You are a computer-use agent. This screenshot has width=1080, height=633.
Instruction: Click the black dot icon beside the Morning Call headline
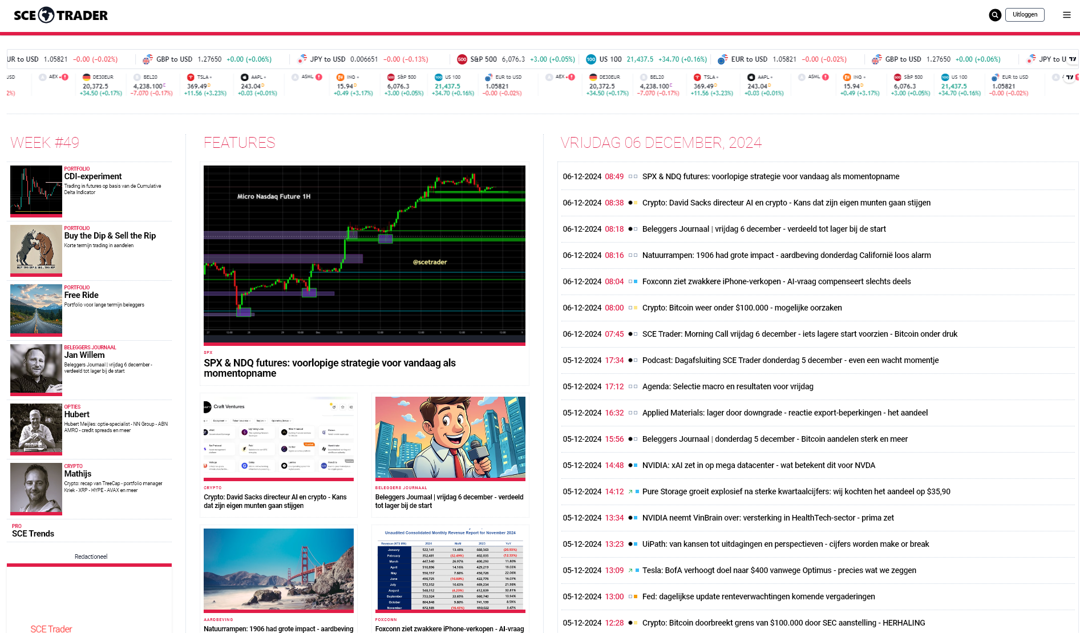[x=630, y=334]
